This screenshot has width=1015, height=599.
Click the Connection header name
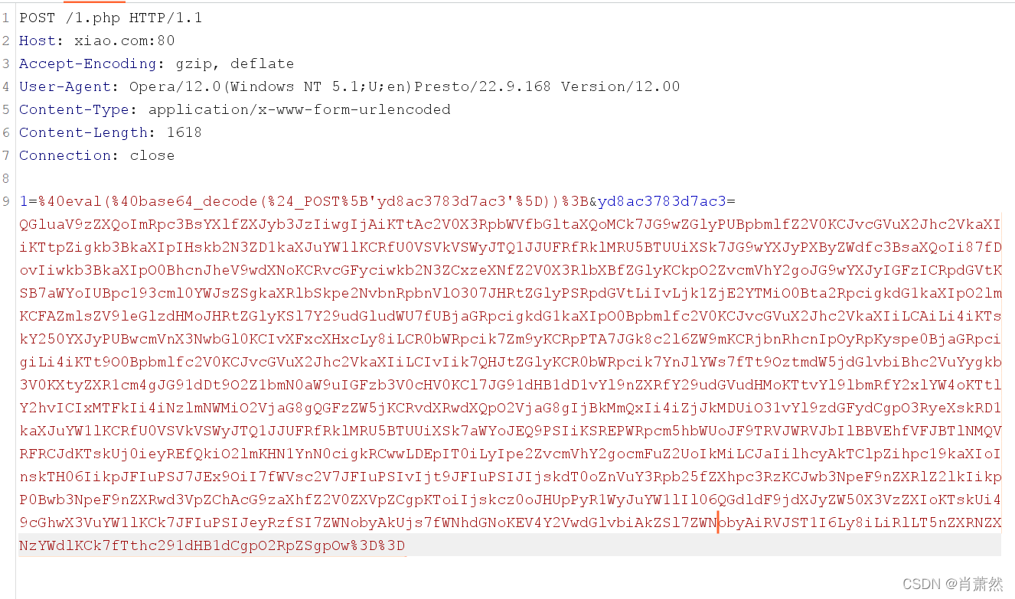tap(64, 155)
